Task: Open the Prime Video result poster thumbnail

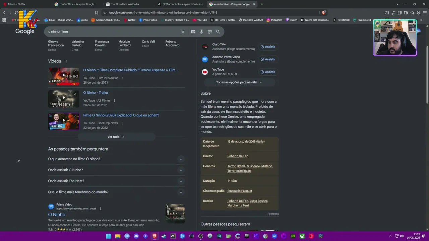Action: 175,214
